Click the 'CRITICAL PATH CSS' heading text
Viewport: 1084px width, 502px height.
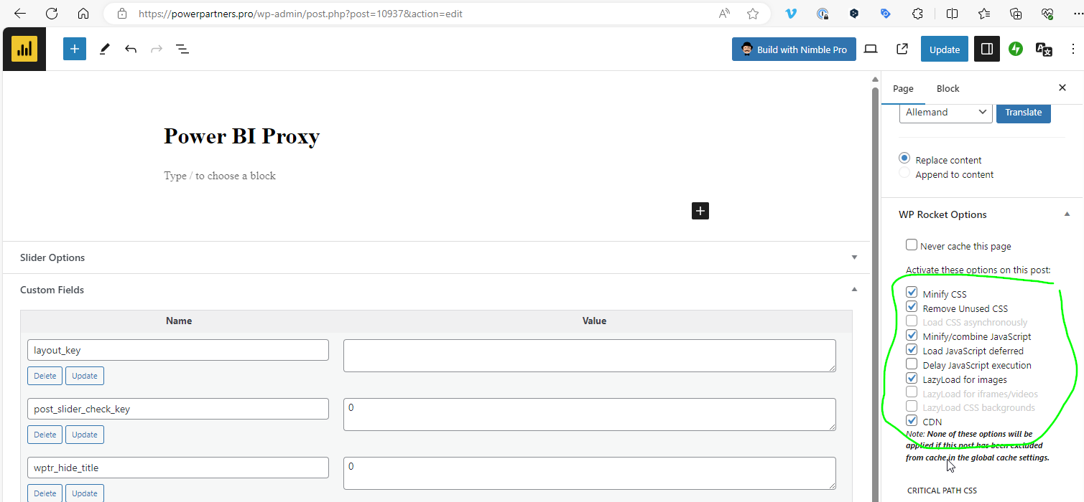942,491
